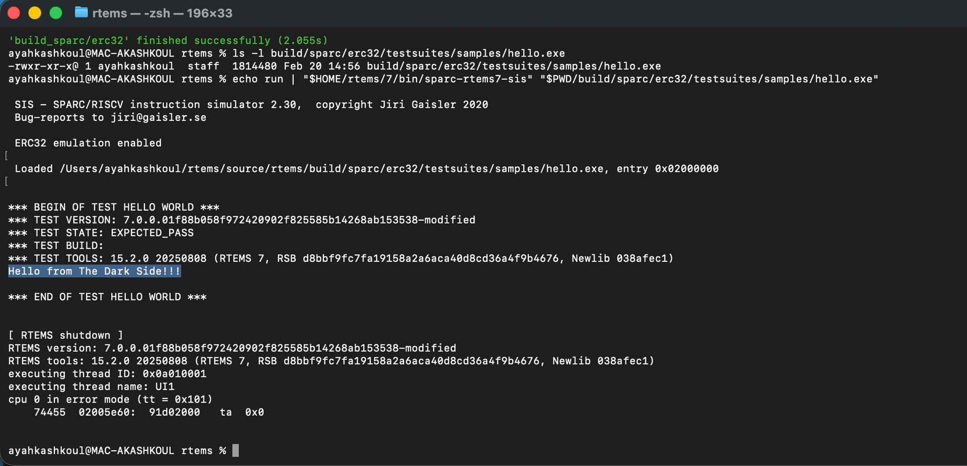This screenshot has width=967, height=466.
Task: Click the bracket mark above the Loaded line
Action: tap(6, 156)
